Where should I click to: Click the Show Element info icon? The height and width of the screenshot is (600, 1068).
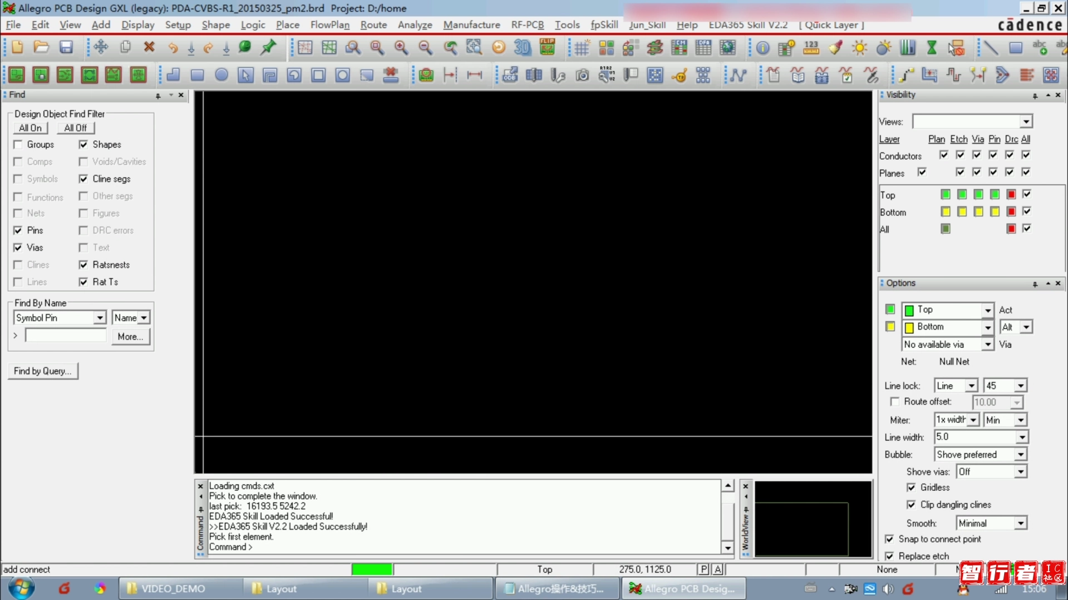click(x=763, y=47)
